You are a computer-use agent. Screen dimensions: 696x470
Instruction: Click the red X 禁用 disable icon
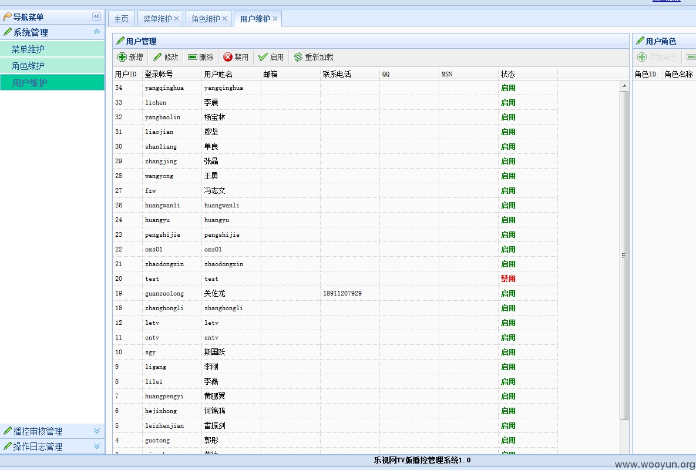(x=228, y=57)
